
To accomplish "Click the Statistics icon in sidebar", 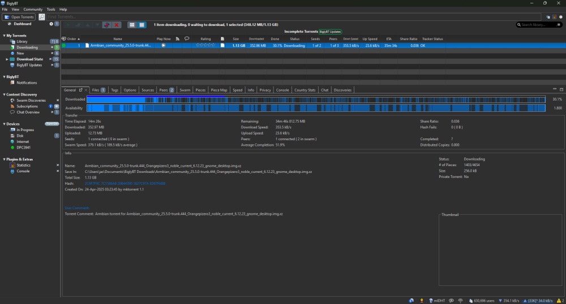I will pos(12,165).
